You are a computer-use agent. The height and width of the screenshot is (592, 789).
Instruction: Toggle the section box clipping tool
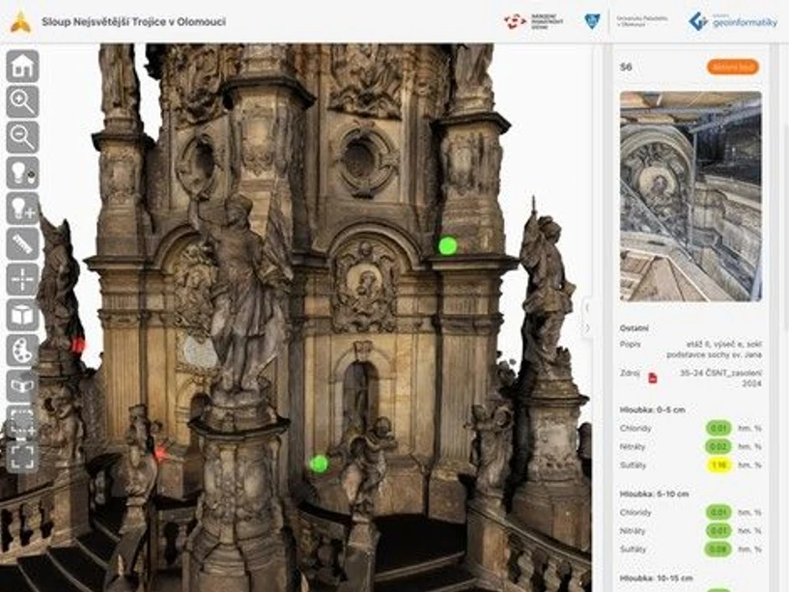click(22, 385)
